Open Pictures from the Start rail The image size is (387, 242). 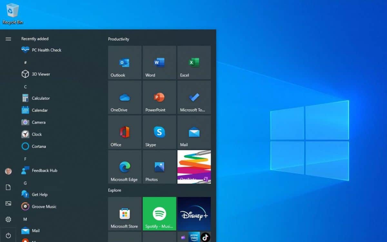[x=8, y=204]
